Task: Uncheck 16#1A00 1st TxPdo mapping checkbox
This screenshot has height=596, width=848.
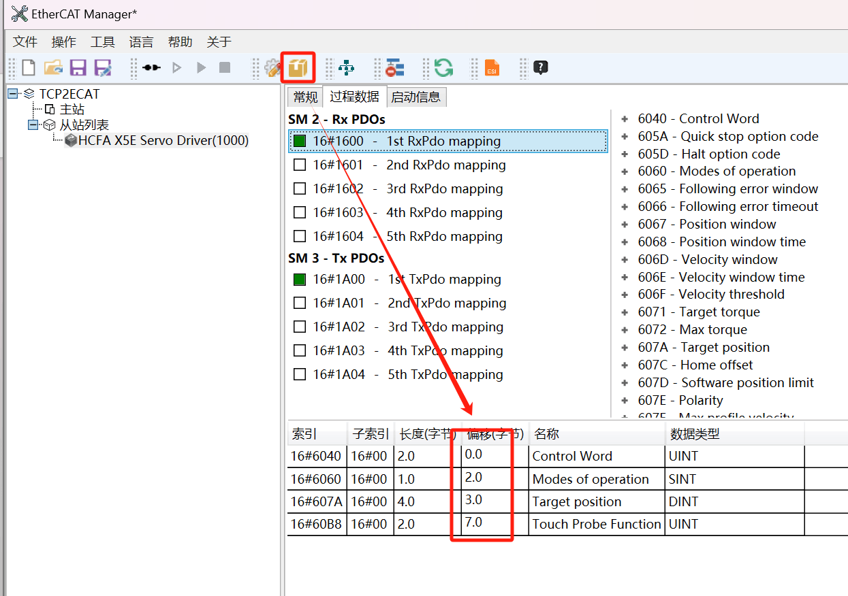Action: pyautogui.click(x=300, y=279)
